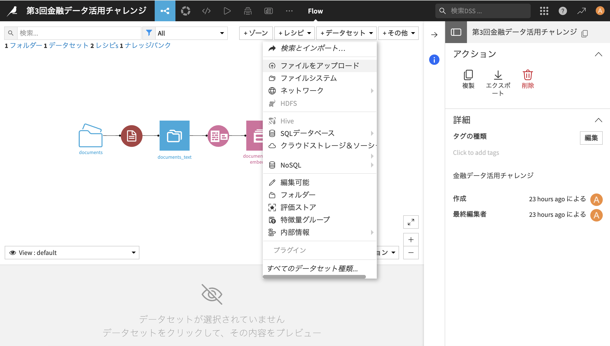Click the Flow icon in top navigation

165,11
